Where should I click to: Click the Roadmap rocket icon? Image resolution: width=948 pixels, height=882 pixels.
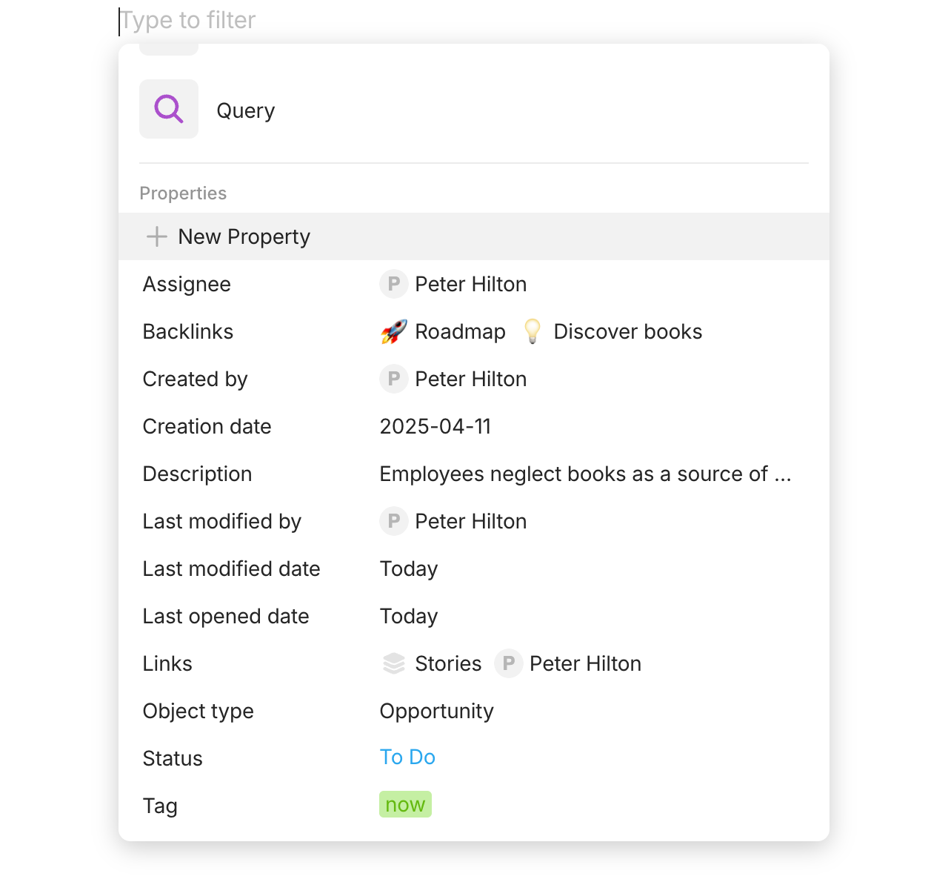point(394,331)
